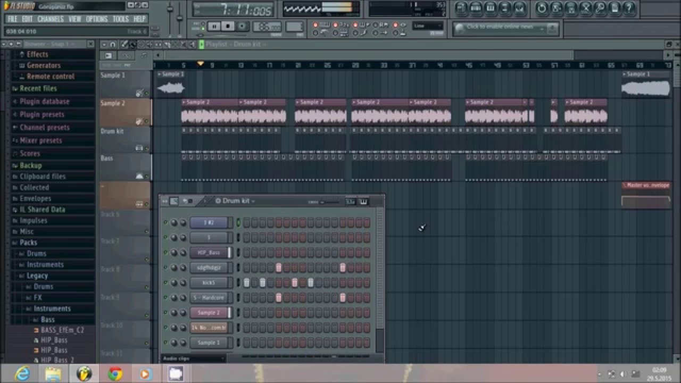681x383 pixels.
Task: Click the pan knob of HIP_Bass channel
Action: [174, 253]
